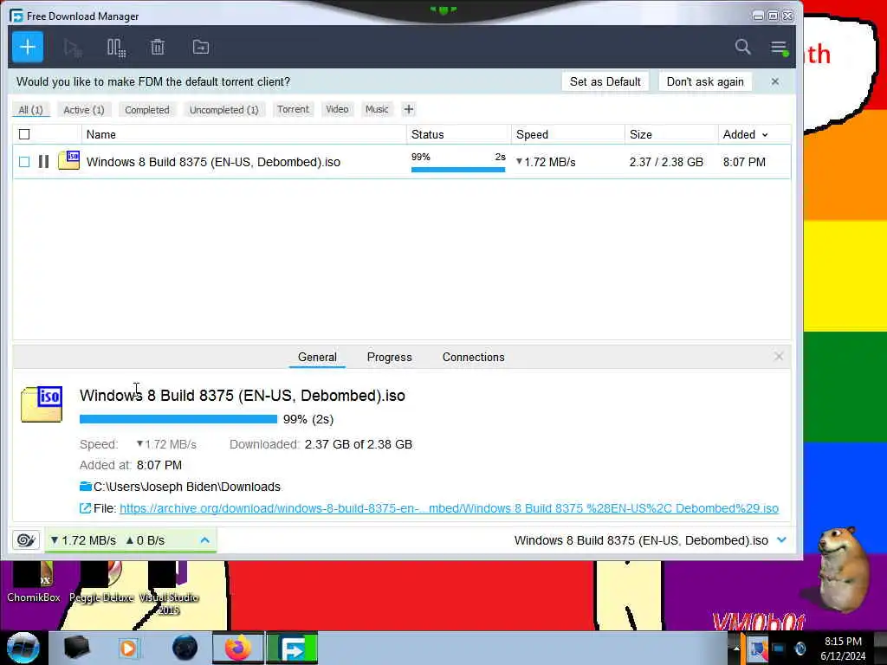Select the Completed filter tab
This screenshot has width=887, height=665.
(147, 110)
